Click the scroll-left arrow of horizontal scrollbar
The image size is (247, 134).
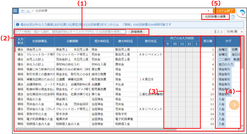point(16,129)
